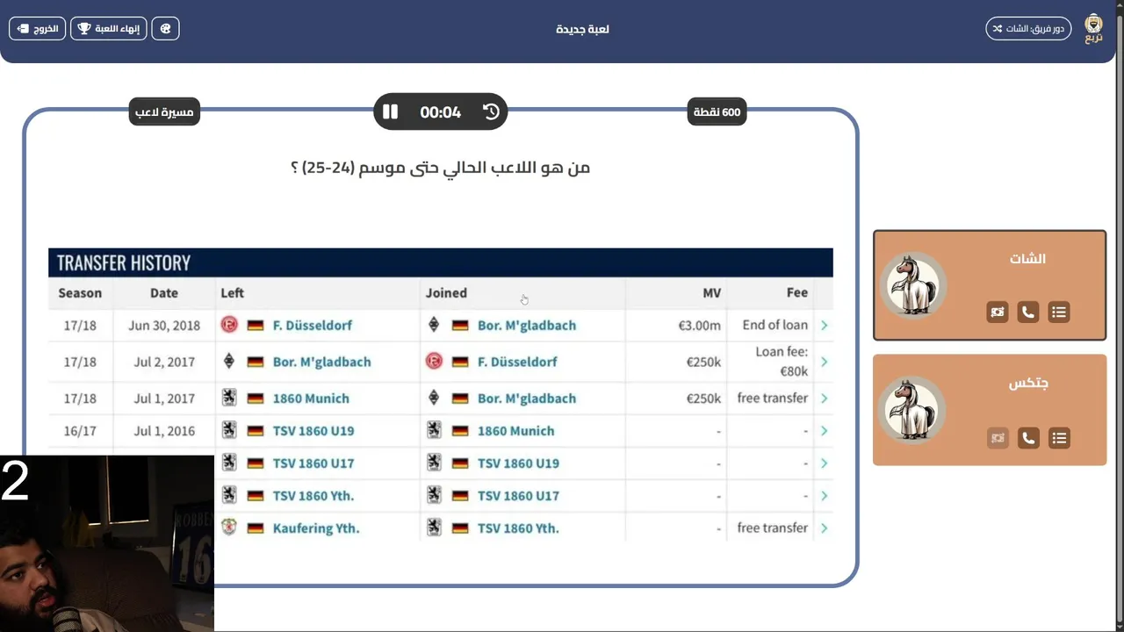Click the Season column header
The width and height of the screenshot is (1124, 632).
tap(80, 293)
